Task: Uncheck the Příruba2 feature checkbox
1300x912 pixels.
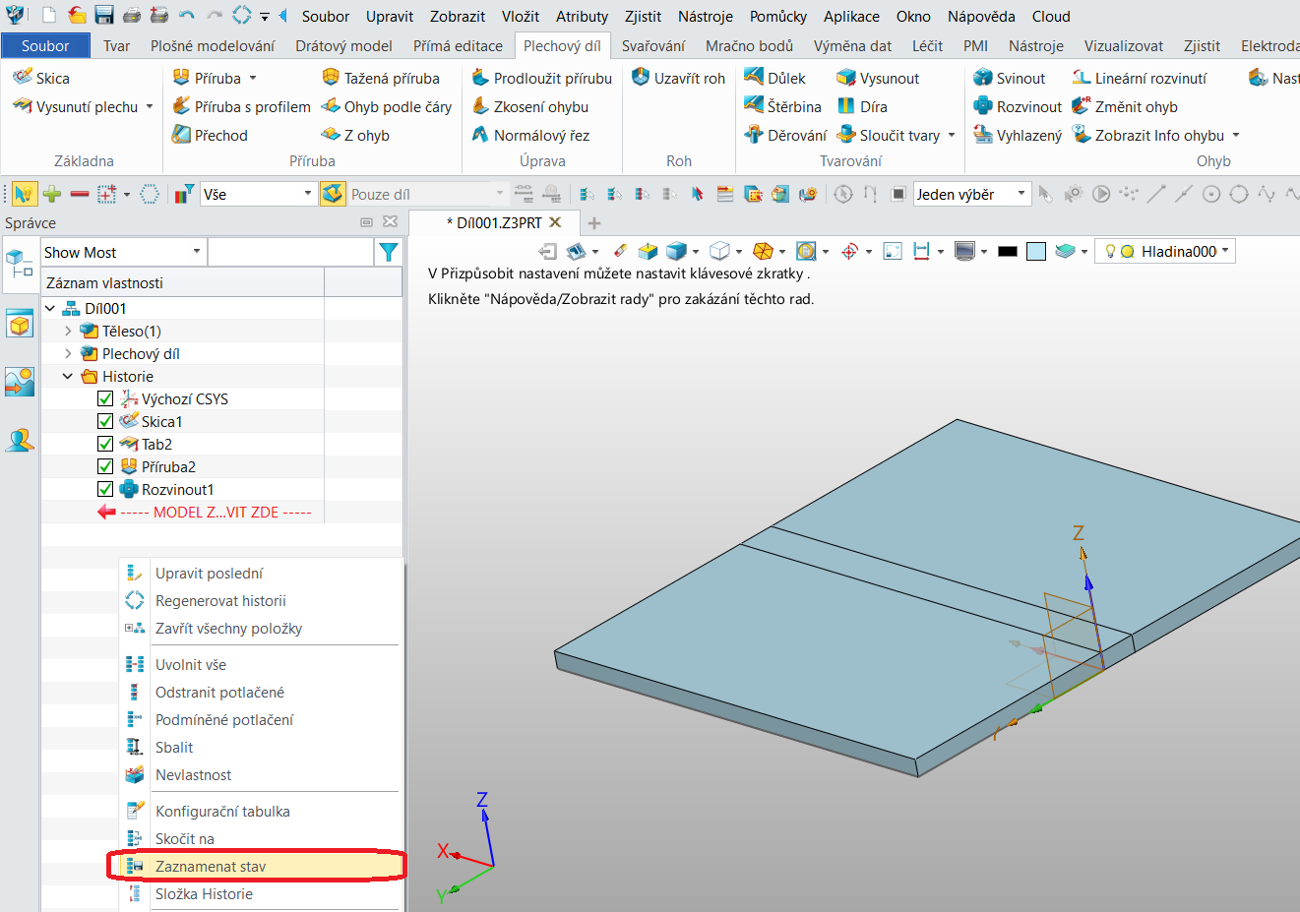Action: click(105, 466)
